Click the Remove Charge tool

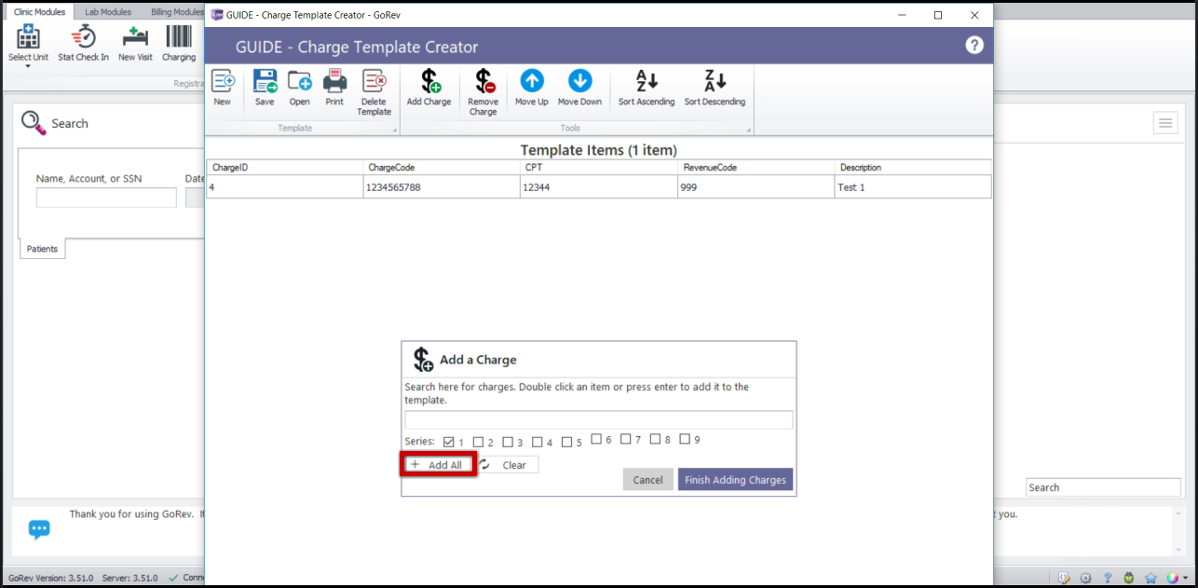click(483, 92)
